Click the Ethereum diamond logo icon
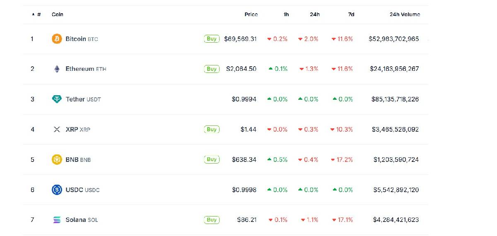Screen dimensions: 497x236 point(57,69)
